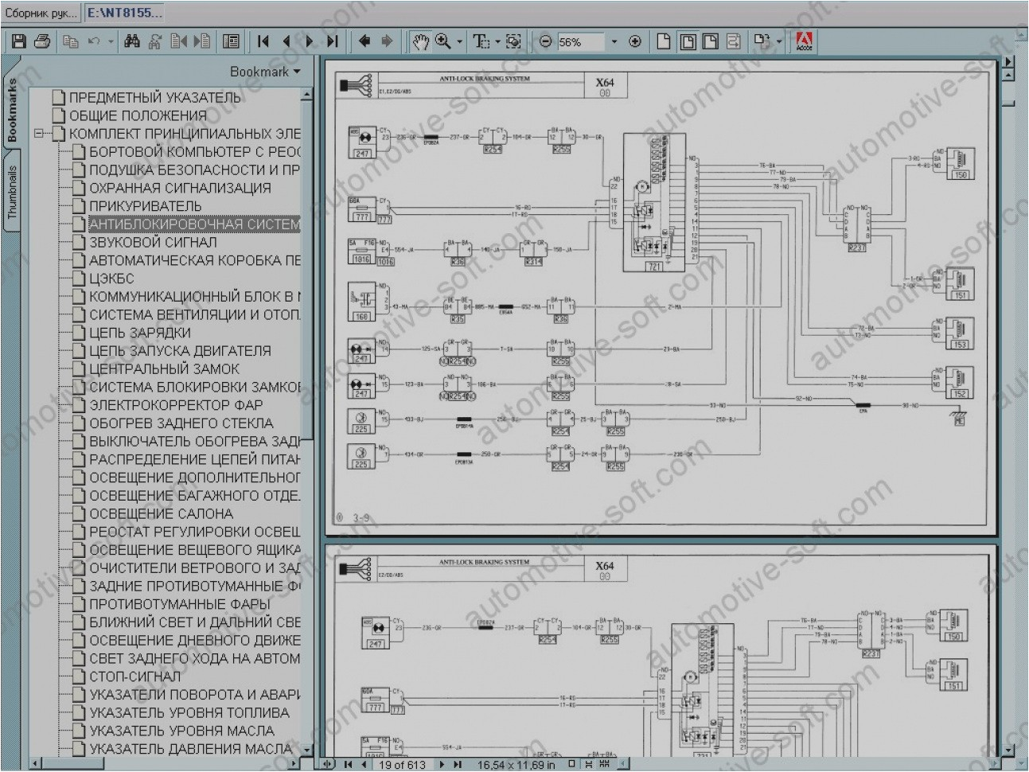1029x772 pixels.
Task: Switch to the Thumbnails tab
Action: pyautogui.click(x=10, y=189)
